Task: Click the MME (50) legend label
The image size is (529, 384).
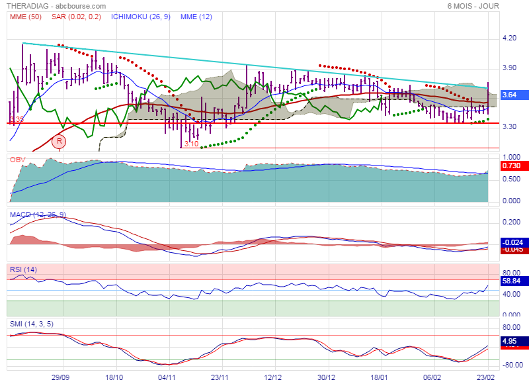Action: click(26, 17)
